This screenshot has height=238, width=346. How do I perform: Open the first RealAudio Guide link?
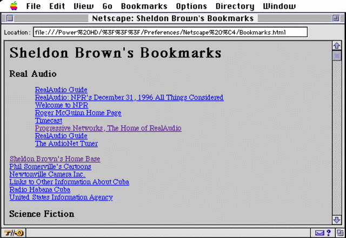coord(61,90)
